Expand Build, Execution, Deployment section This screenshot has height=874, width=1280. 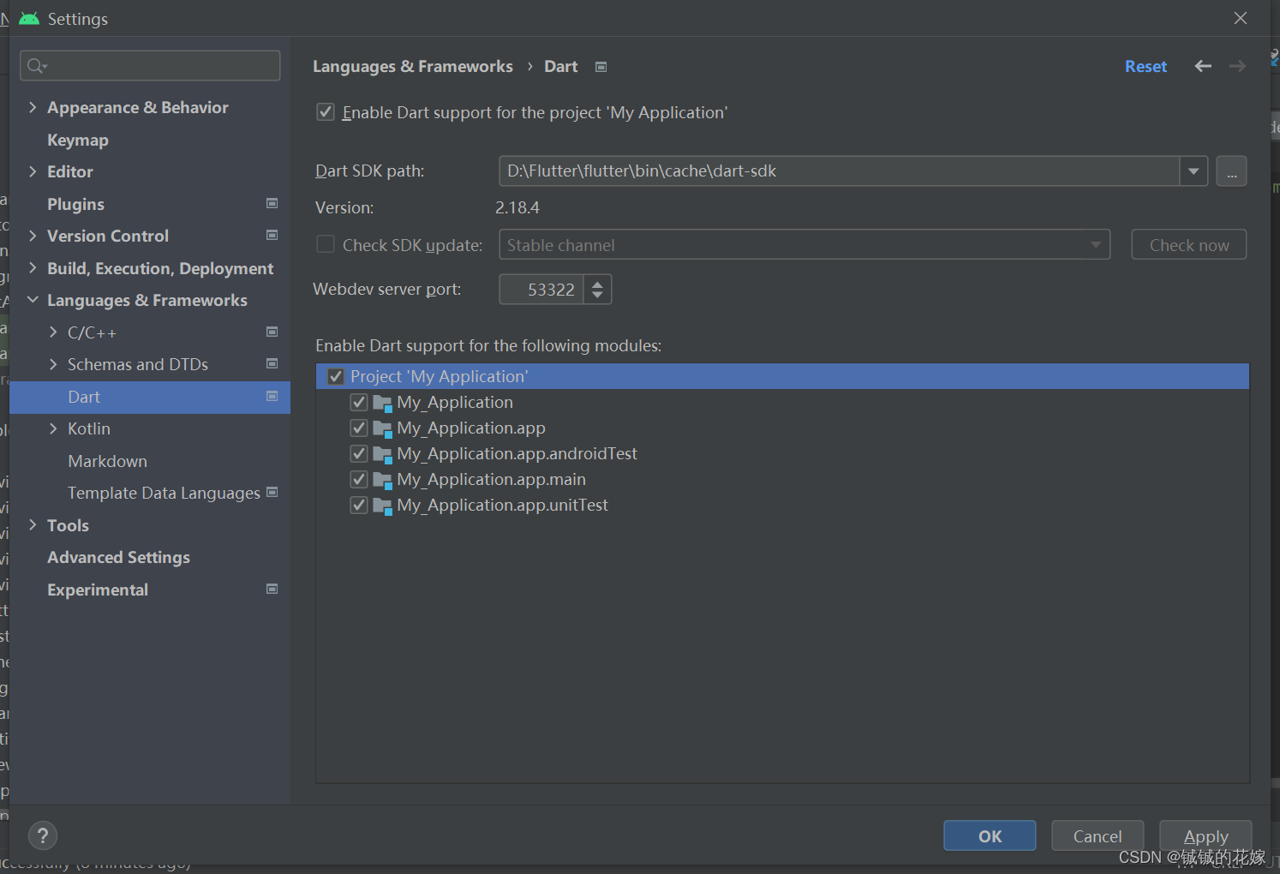[33, 267]
